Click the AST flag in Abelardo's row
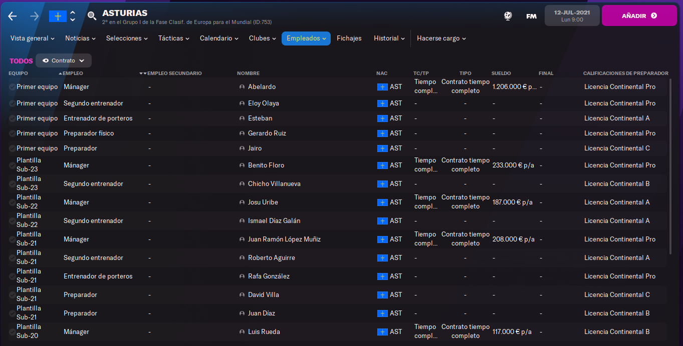Screen dimensions: 683x346 click(382, 87)
